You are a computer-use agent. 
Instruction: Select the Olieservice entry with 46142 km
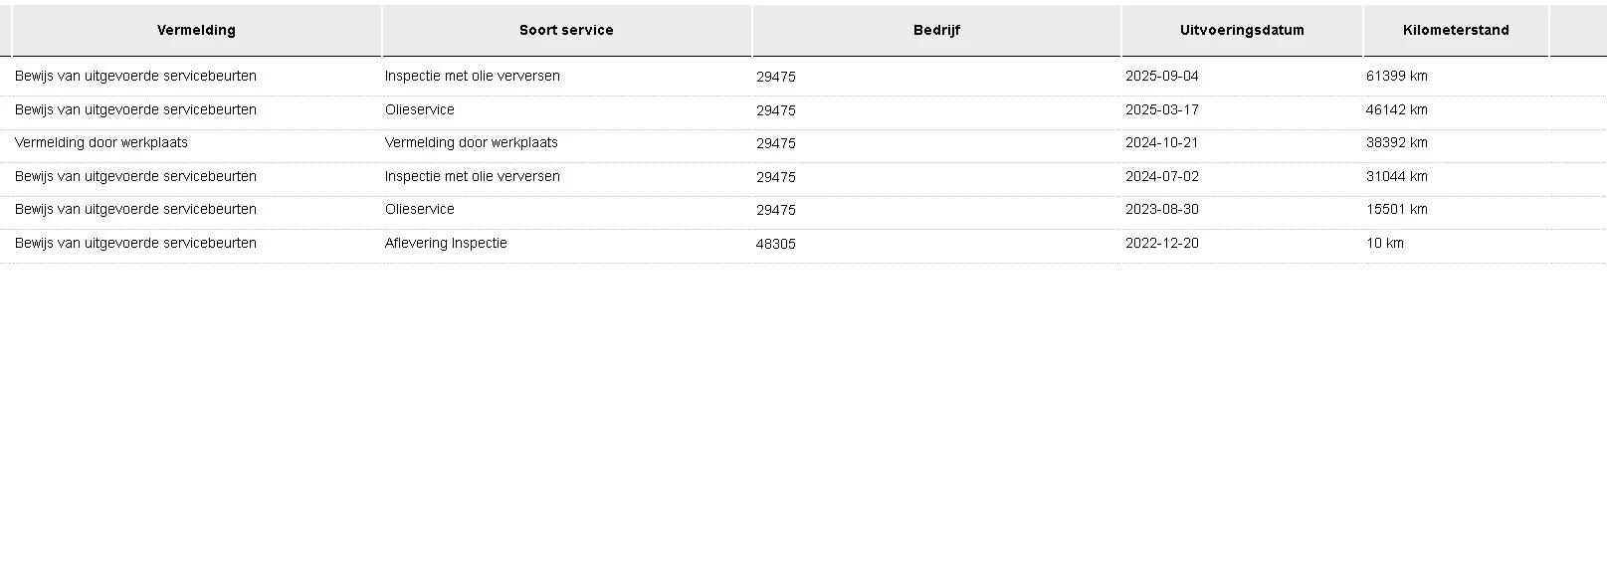pyautogui.click(x=420, y=109)
